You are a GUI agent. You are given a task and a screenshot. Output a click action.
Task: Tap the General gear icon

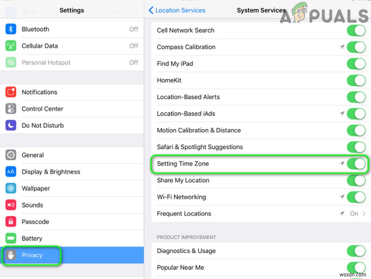click(x=11, y=155)
